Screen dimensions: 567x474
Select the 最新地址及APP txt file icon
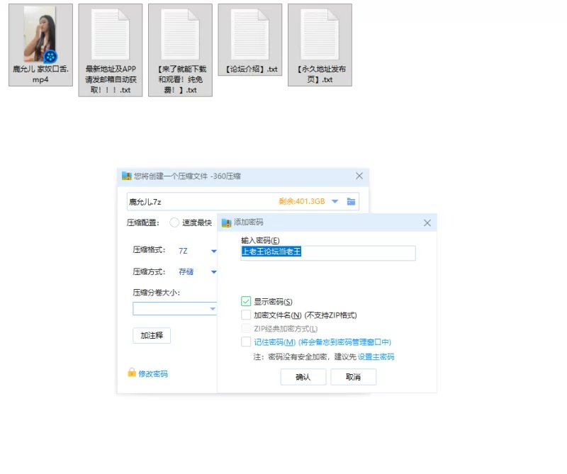click(111, 34)
